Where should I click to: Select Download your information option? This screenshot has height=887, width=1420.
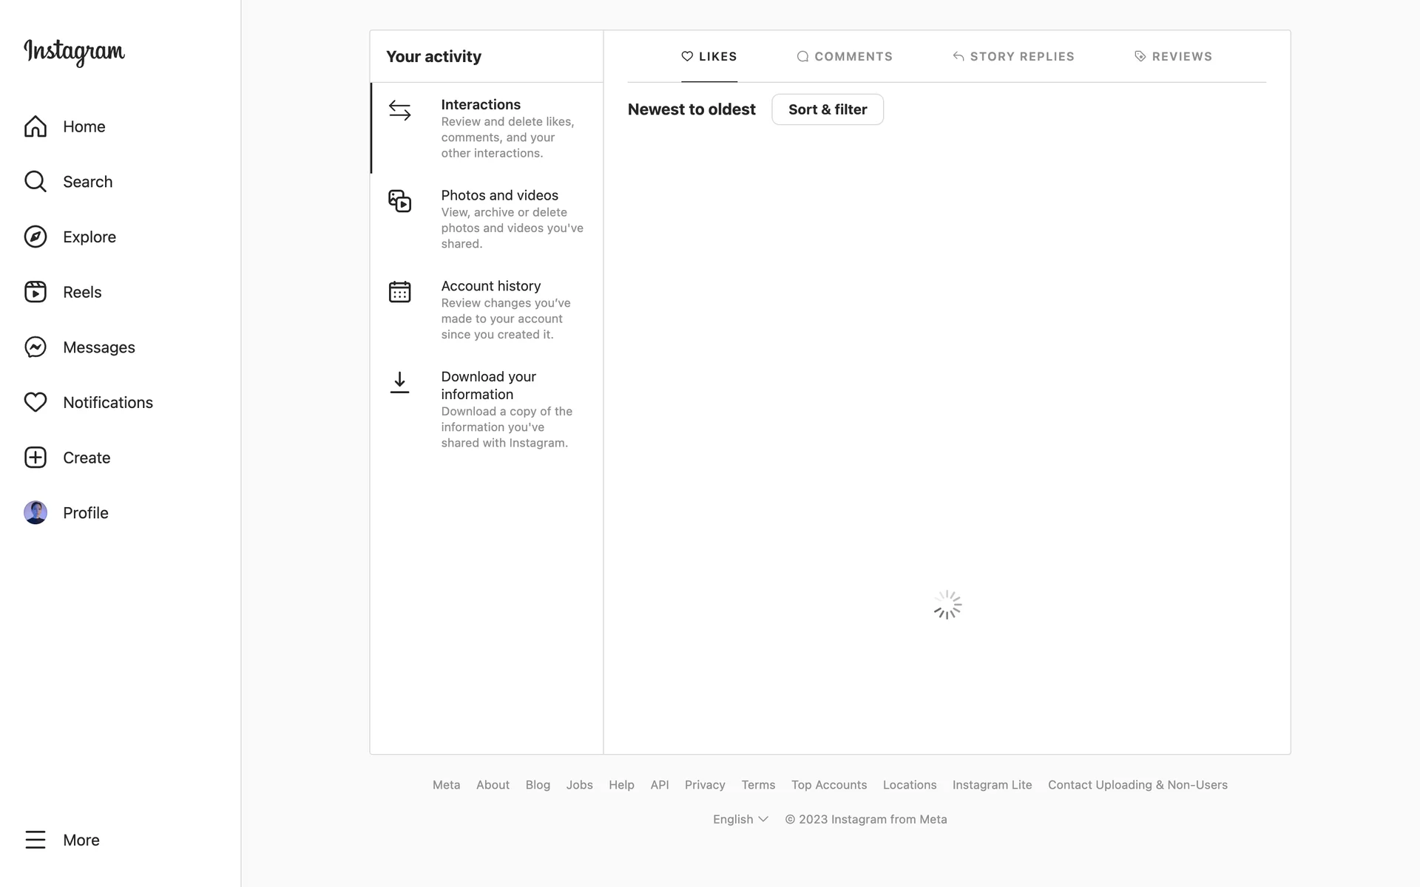pyautogui.click(x=488, y=385)
